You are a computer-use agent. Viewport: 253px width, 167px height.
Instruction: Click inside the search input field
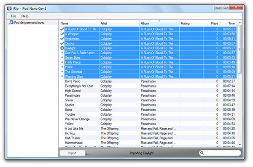point(222,153)
